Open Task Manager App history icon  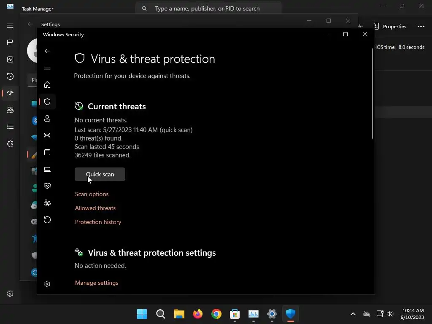10,76
